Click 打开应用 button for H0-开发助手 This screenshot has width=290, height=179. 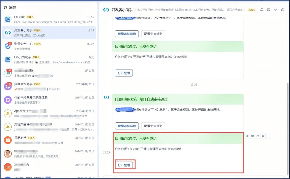point(124,73)
